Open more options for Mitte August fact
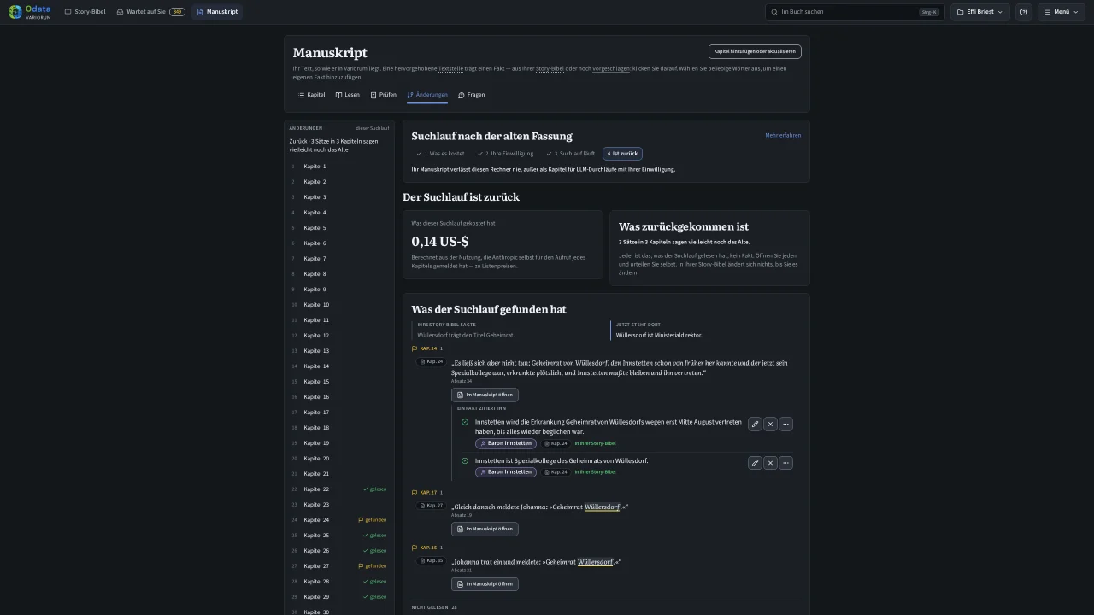The width and height of the screenshot is (1094, 615). 785,425
